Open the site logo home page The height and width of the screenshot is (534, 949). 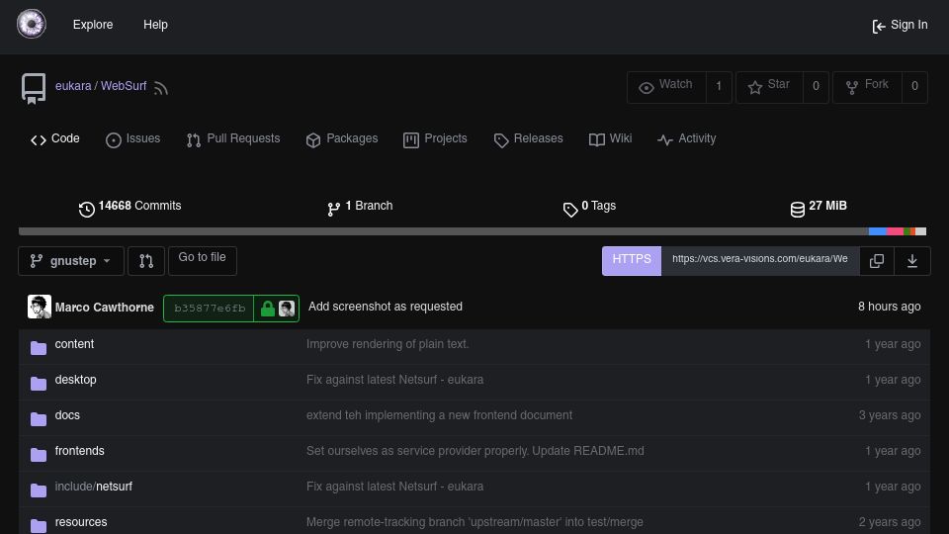coord(31,24)
